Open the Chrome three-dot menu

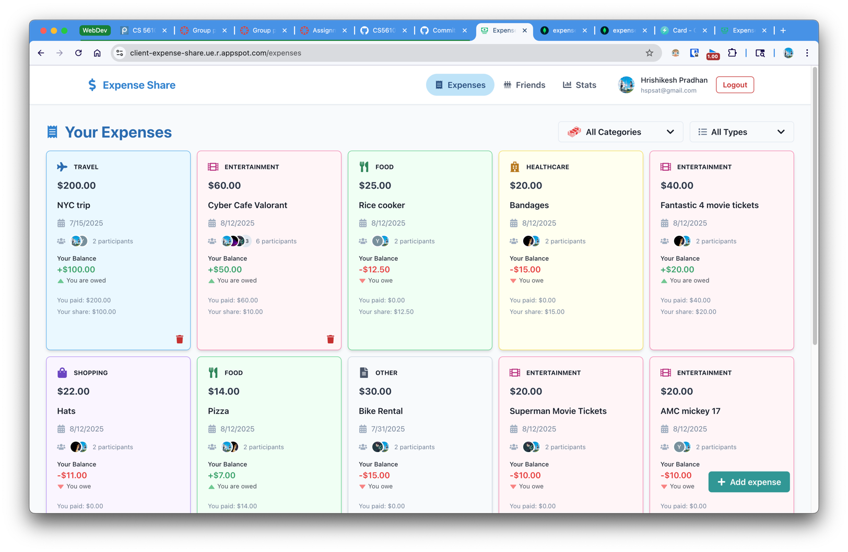[x=807, y=53]
